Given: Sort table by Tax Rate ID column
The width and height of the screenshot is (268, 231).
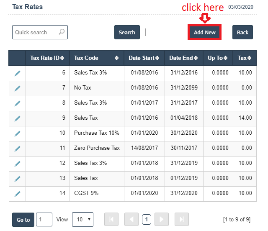Looking at the screenshot, I should (47, 58).
